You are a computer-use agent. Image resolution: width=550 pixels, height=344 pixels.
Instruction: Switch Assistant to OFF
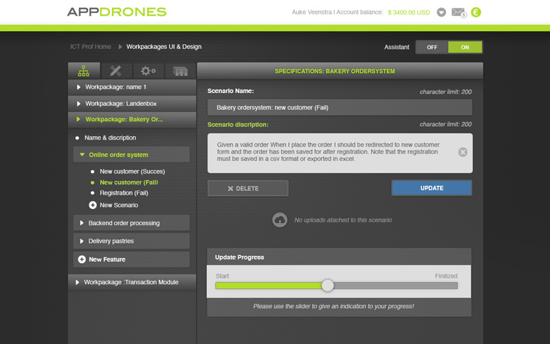click(432, 47)
